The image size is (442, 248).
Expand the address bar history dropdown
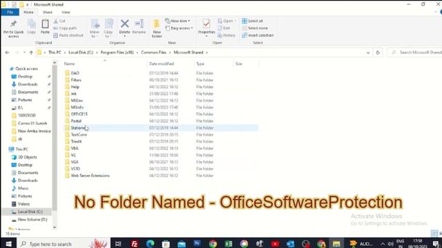(x=368, y=52)
